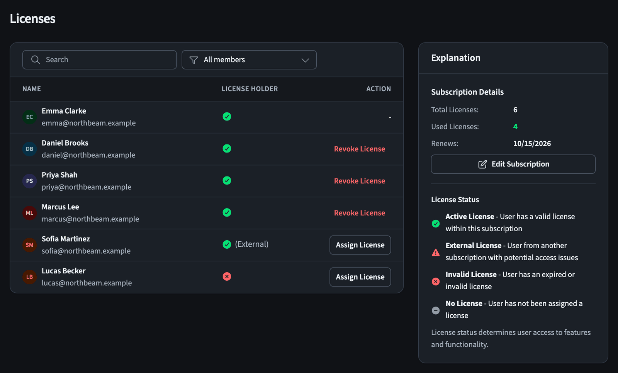Click the Active License legend check icon
The height and width of the screenshot is (373, 618).
tap(436, 224)
